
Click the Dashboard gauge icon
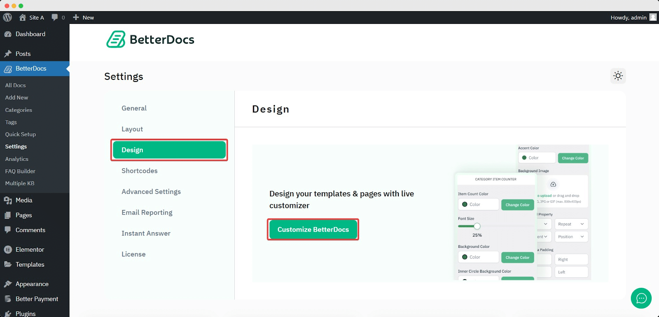pyautogui.click(x=8, y=34)
